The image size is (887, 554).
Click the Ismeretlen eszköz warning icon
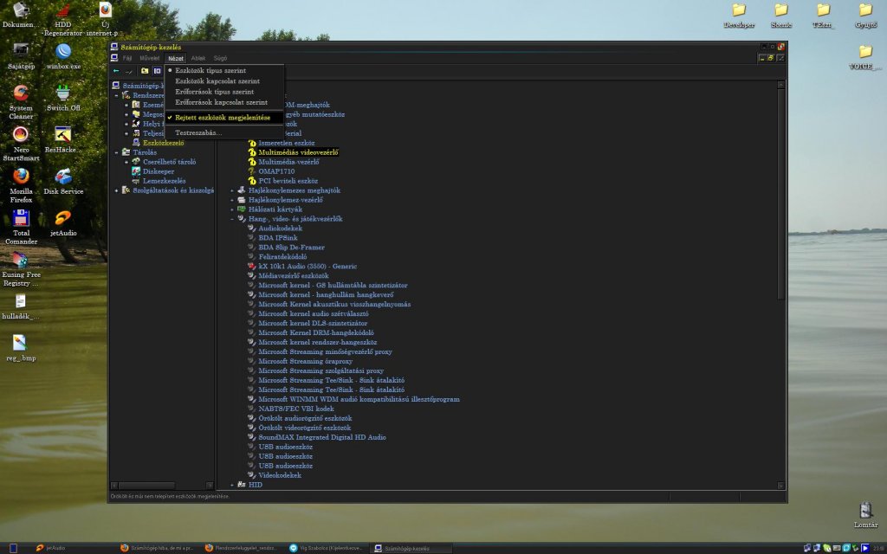pos(252,143)
